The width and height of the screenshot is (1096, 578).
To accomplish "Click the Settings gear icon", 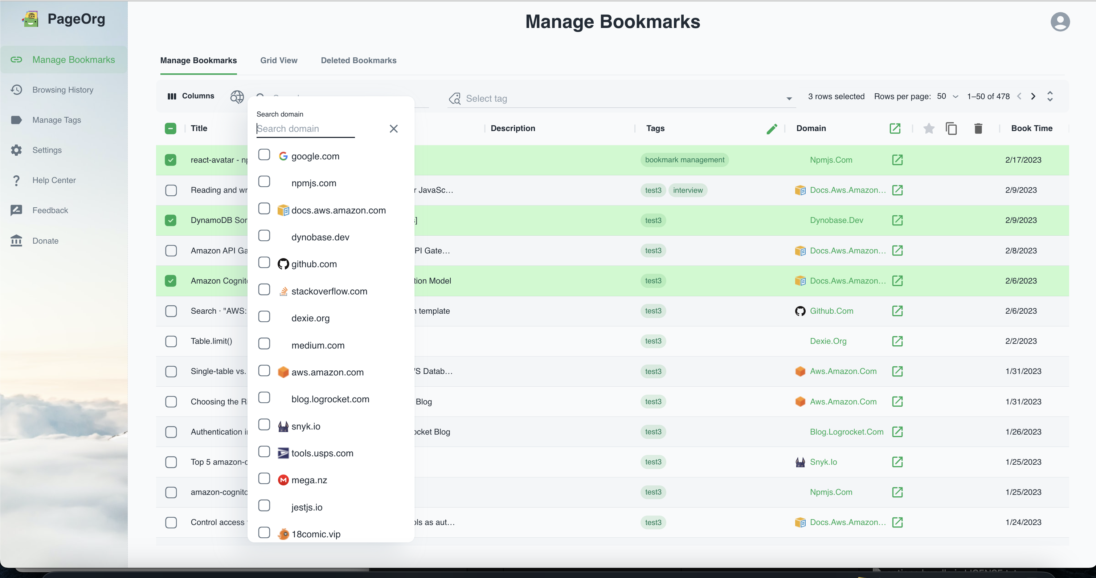I will 16,150.
